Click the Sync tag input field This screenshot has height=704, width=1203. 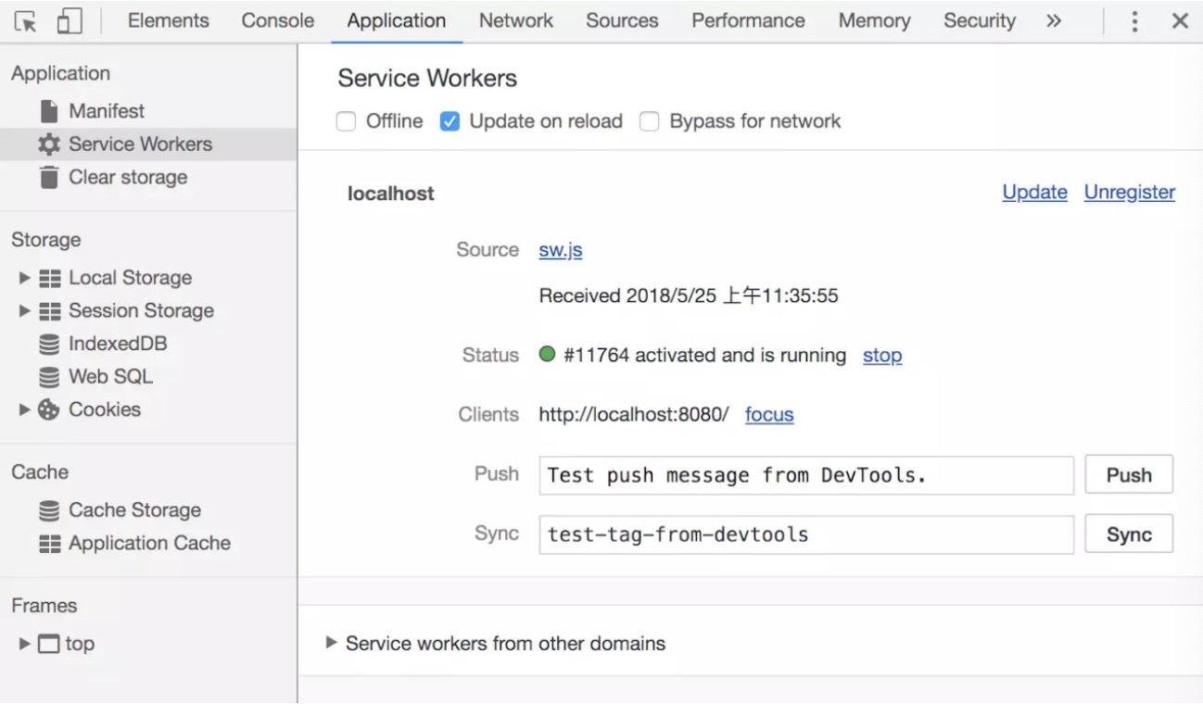tap(804, 534)
